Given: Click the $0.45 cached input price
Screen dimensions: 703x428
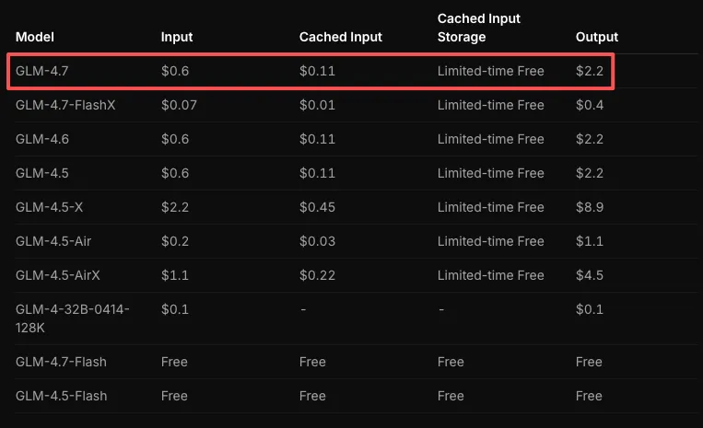Looking at the screenshot, I should pos(317,207).
